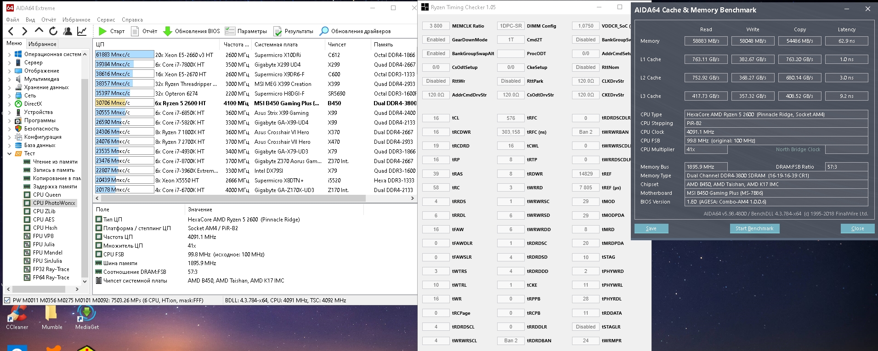Select FPU VP8 benchmark

43,236
